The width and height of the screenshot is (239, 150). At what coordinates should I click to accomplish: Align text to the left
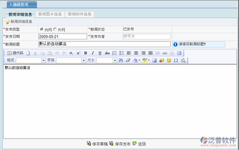coord(129,53)
